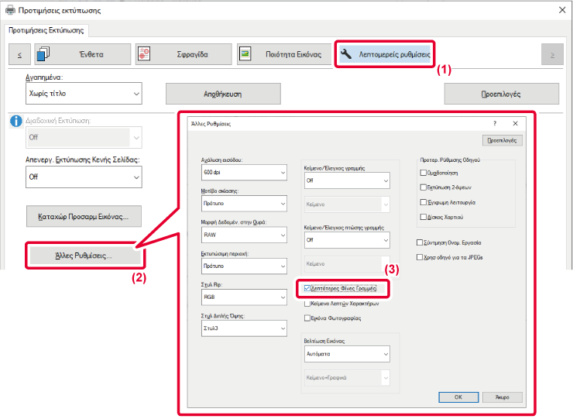The height and width of the screenshot is (419, 573).
Task: Click the pages icon on Ένθετα
Action: [43, 53]
